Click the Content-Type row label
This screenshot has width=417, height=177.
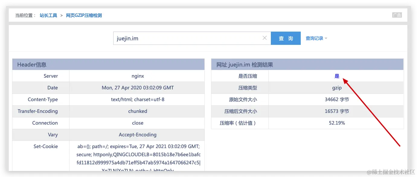pyautogui.click(x=43, y=100)
